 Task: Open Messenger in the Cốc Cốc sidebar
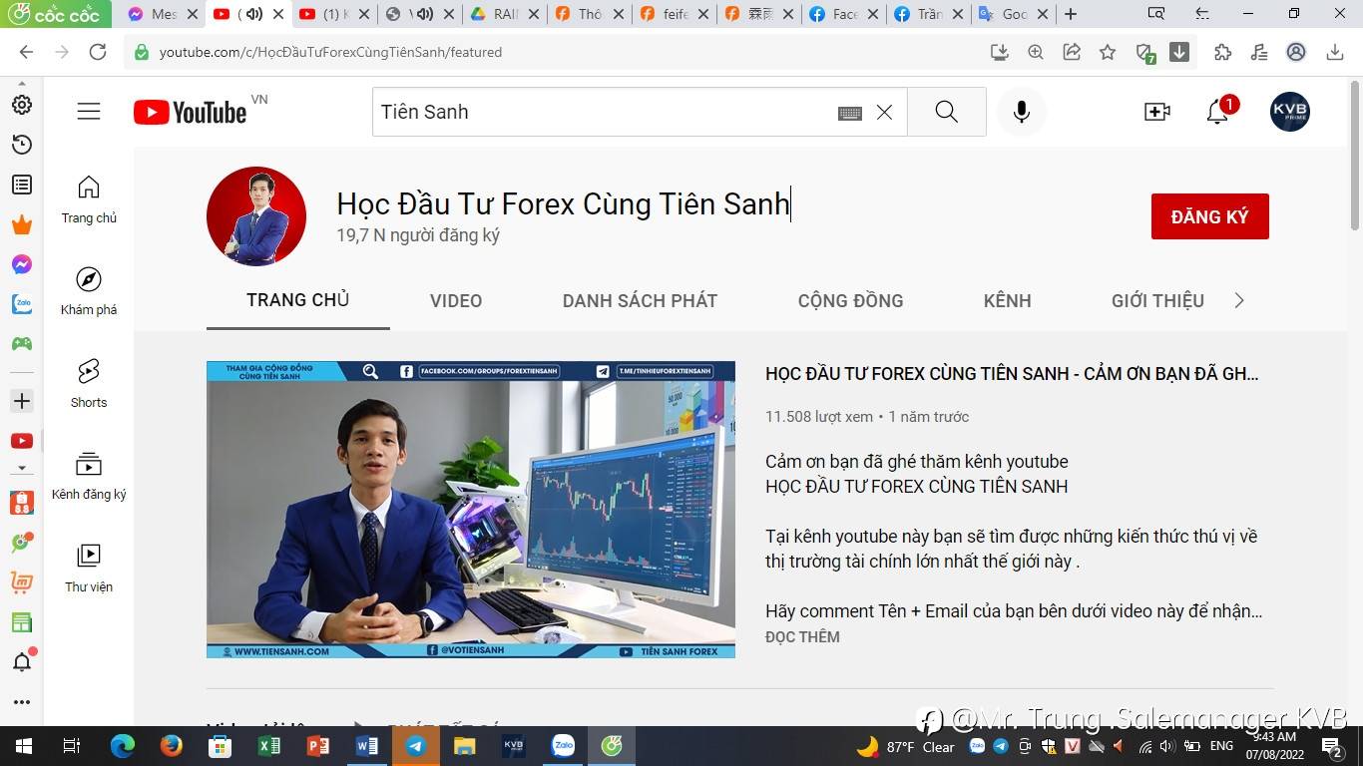[21, 264]
